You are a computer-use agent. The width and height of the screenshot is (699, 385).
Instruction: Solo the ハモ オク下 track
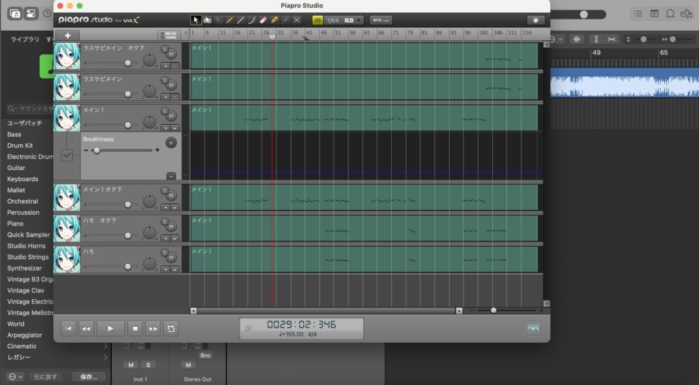(x=164, y=221)
